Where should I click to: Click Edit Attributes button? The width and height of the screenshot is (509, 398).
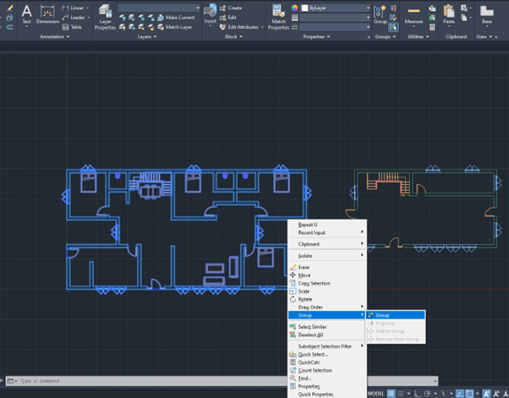[x=239, y=27]
